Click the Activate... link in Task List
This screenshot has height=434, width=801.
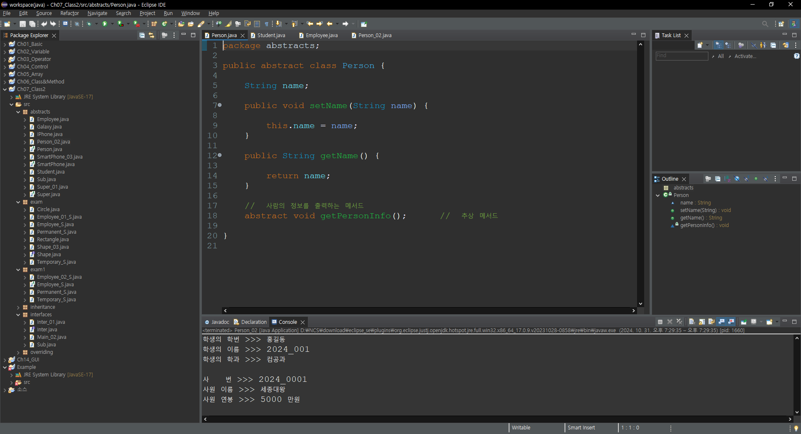pyautogui.click(x=745, y=56)
